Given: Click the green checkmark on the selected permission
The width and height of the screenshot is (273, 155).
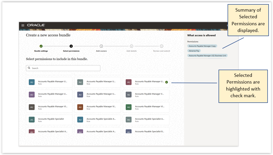Looking at the screenshot, I should click(x=166, y=82).
